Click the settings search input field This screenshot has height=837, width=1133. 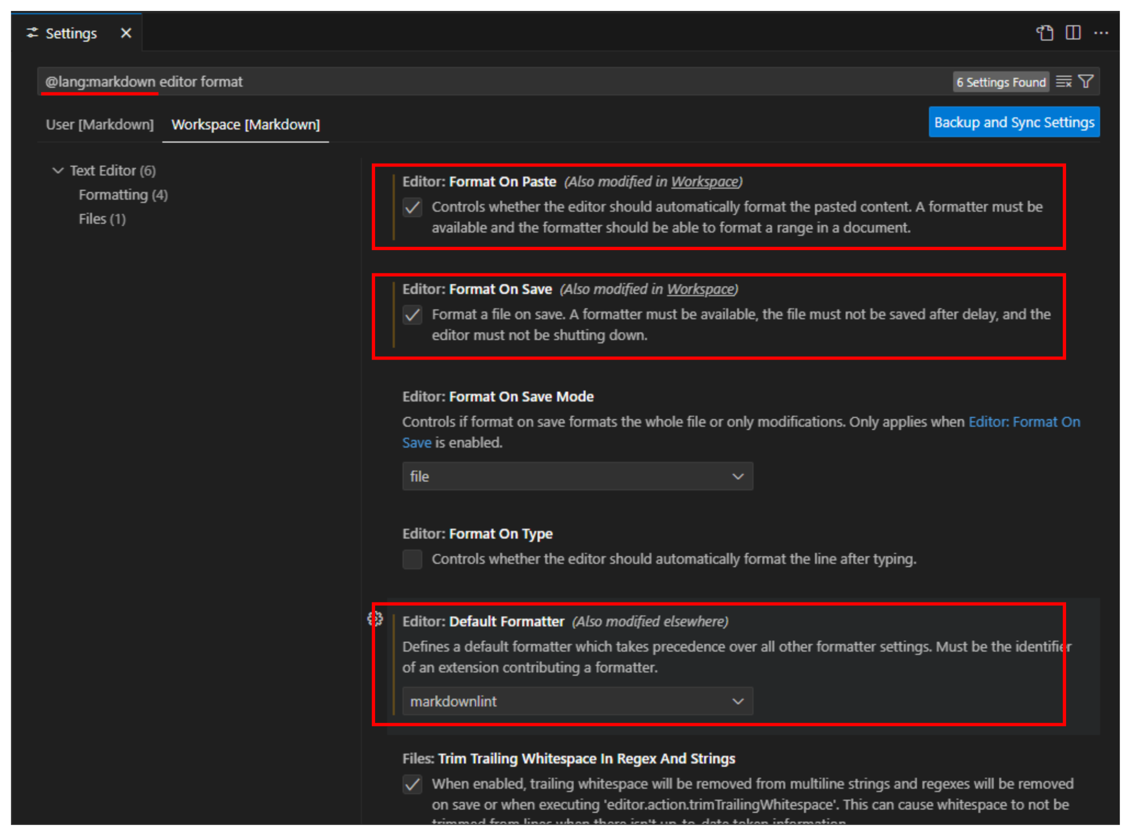click(x=498, y=82)
